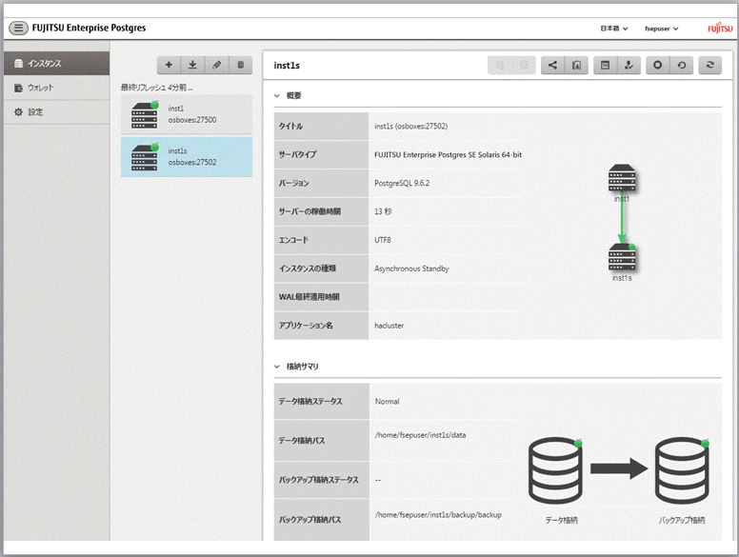Click the 最終リフレッシュ 4分前 status text
This screenshot has height=557, width=739.
[x=156, y=88]
